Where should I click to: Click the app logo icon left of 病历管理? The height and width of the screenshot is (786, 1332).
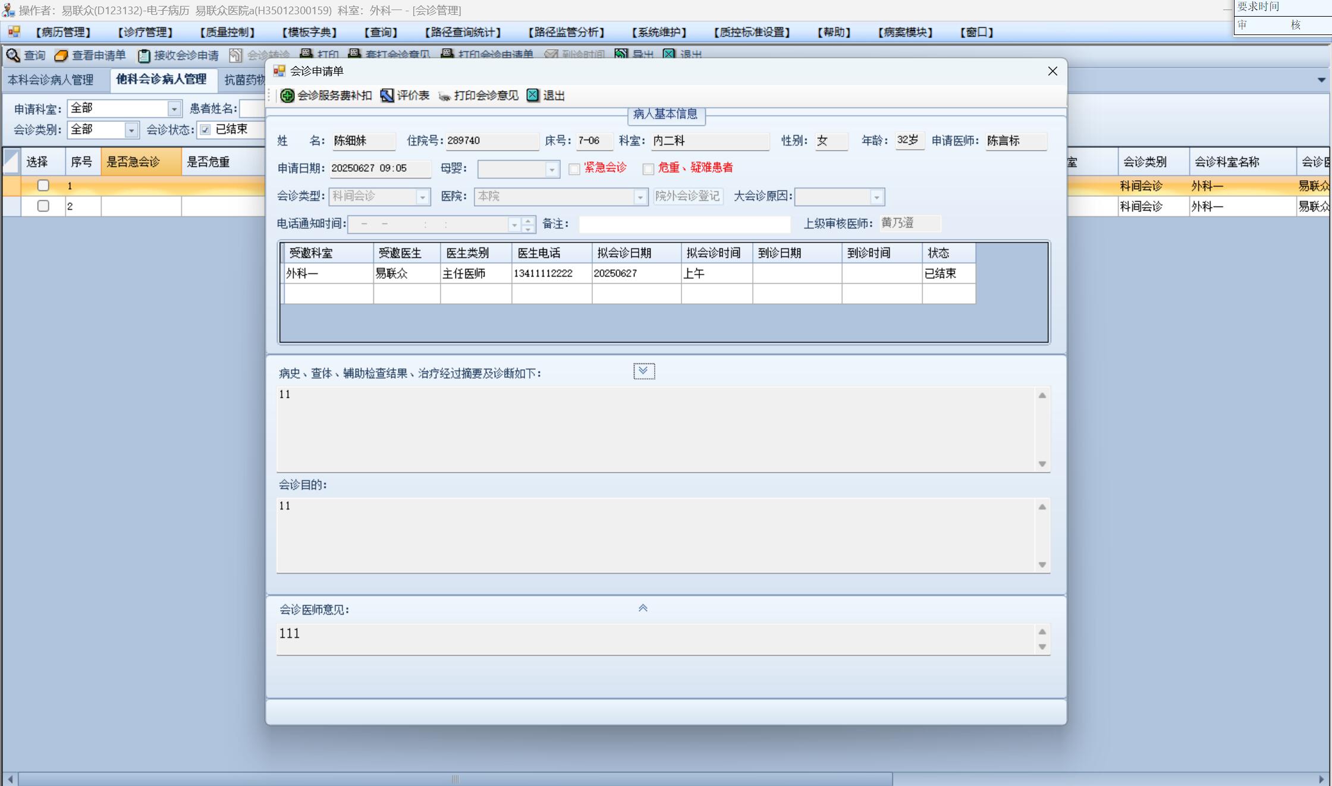(x=14, y=32)
